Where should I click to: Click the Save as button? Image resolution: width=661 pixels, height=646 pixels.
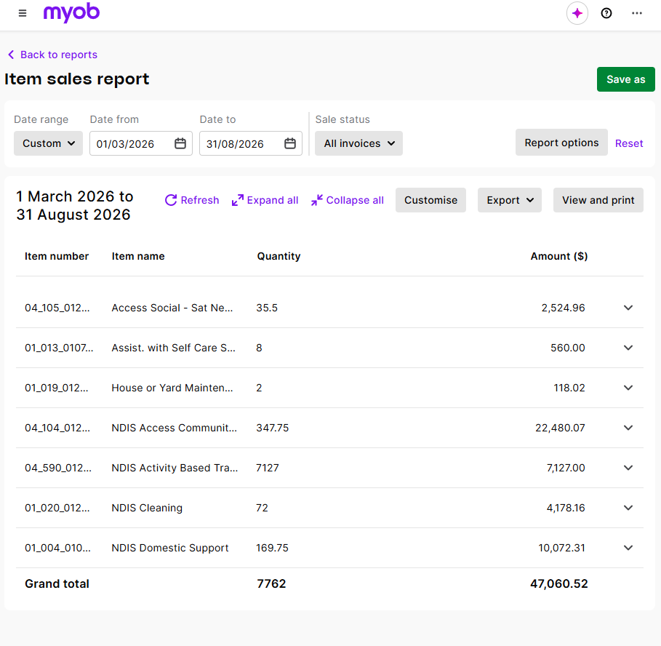625,79
